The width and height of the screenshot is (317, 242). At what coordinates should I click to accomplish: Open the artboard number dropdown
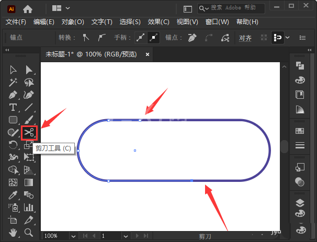[126, 236]
